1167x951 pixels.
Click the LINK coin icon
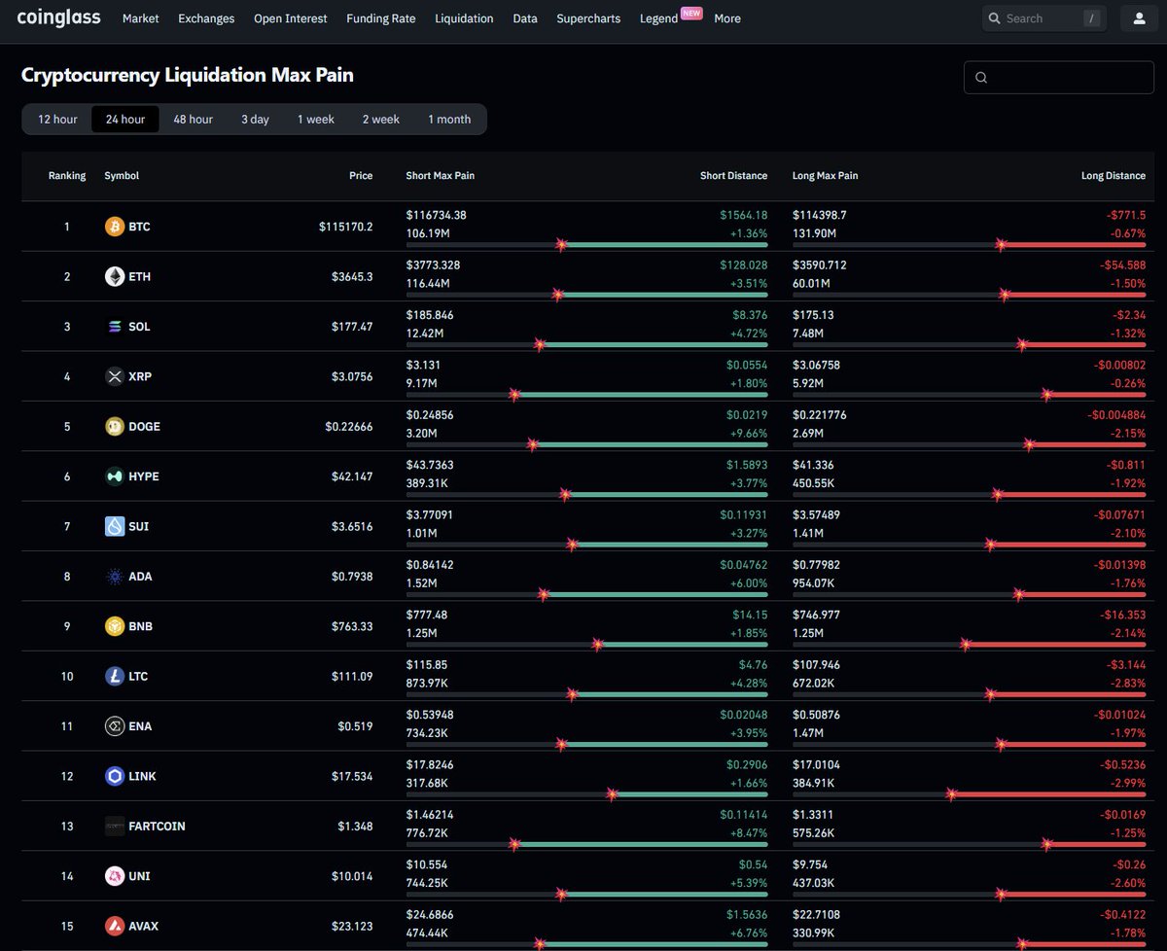(x=115, y=776)
